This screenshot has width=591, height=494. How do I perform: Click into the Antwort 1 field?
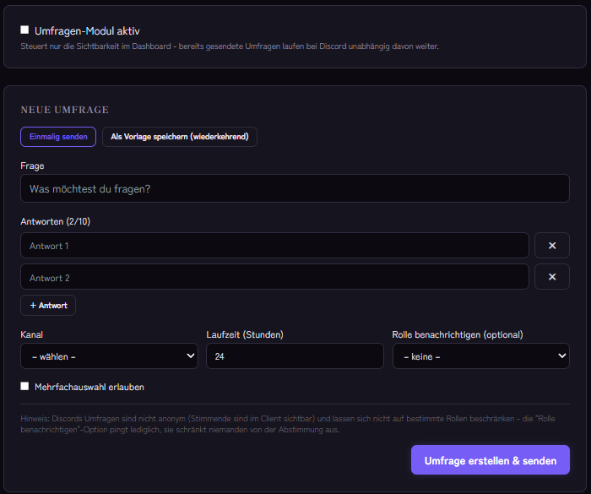pos(274,246)
